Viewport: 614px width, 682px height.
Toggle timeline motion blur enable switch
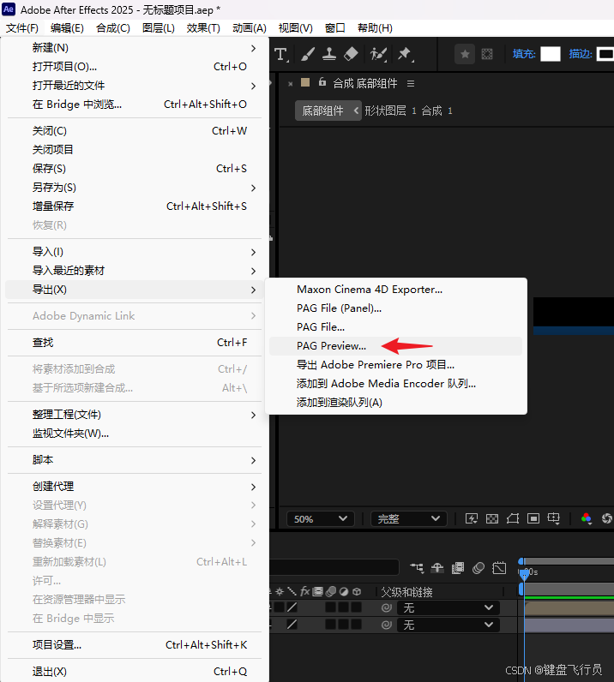click(x=479, y=567)
